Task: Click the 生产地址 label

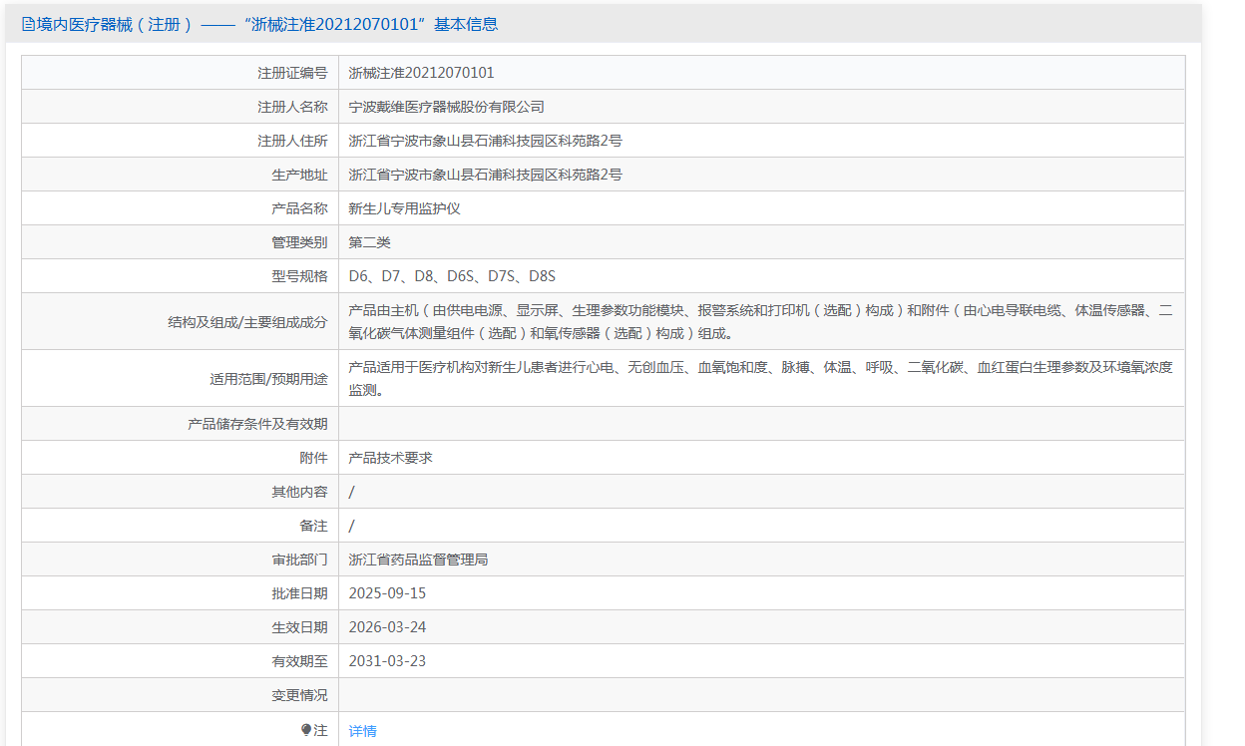Action: click(299, 175)
